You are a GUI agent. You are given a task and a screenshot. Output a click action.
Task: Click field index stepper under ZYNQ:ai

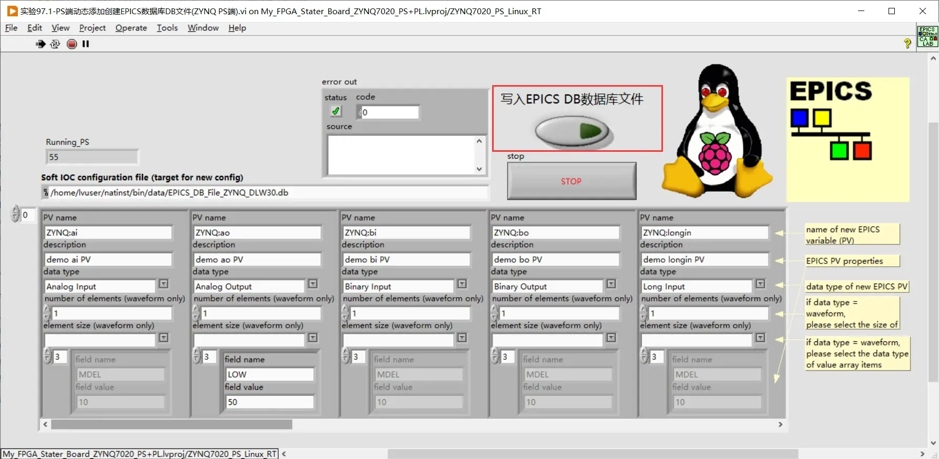point(48,357)
